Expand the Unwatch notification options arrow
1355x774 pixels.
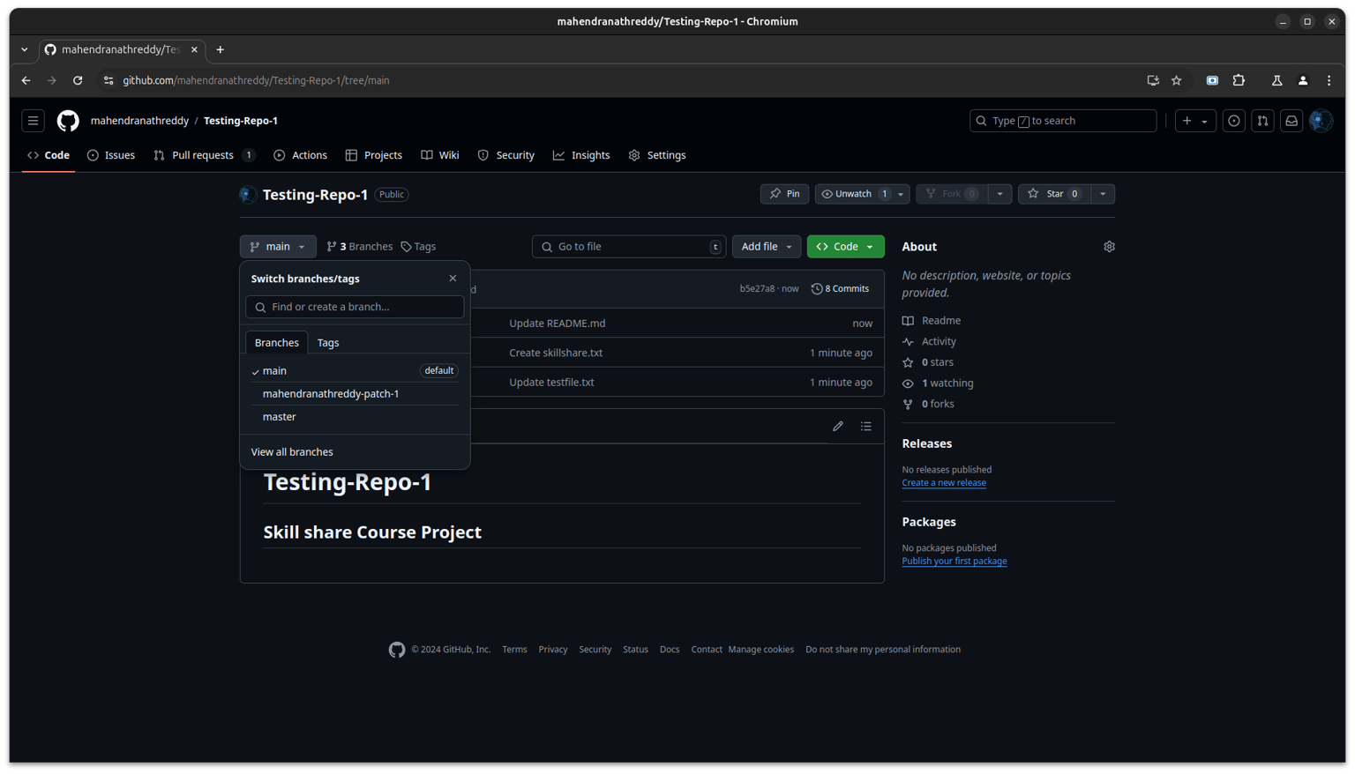point(901,194)
